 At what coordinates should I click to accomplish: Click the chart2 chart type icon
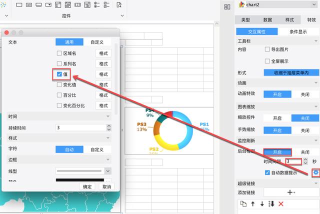point(242,4)
